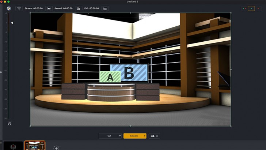Click the Stream: 00:00:00 timer text

click(34, 8)
